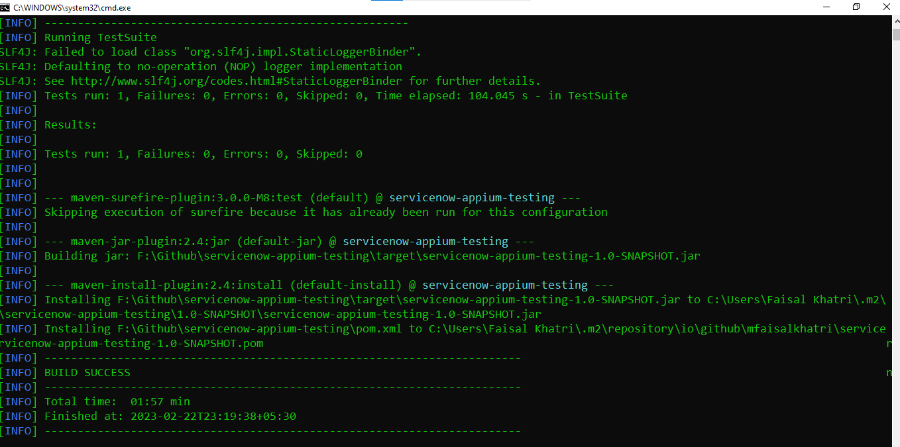900x447 pixels.
Task: Click the Total time log line
Action: [116, 401]
